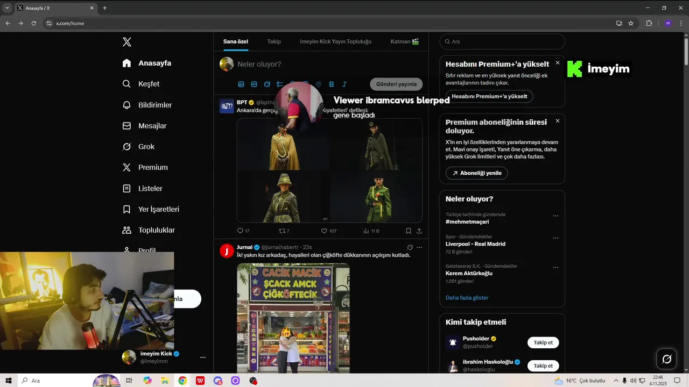The height and width of the screenshot is (387, 689).
Task: Tag location with the pin icon
Action: click(319, 84)
